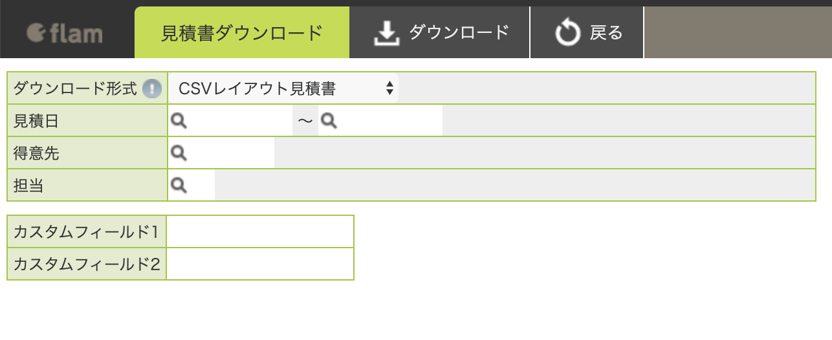Click the download arrow icon

386,33
